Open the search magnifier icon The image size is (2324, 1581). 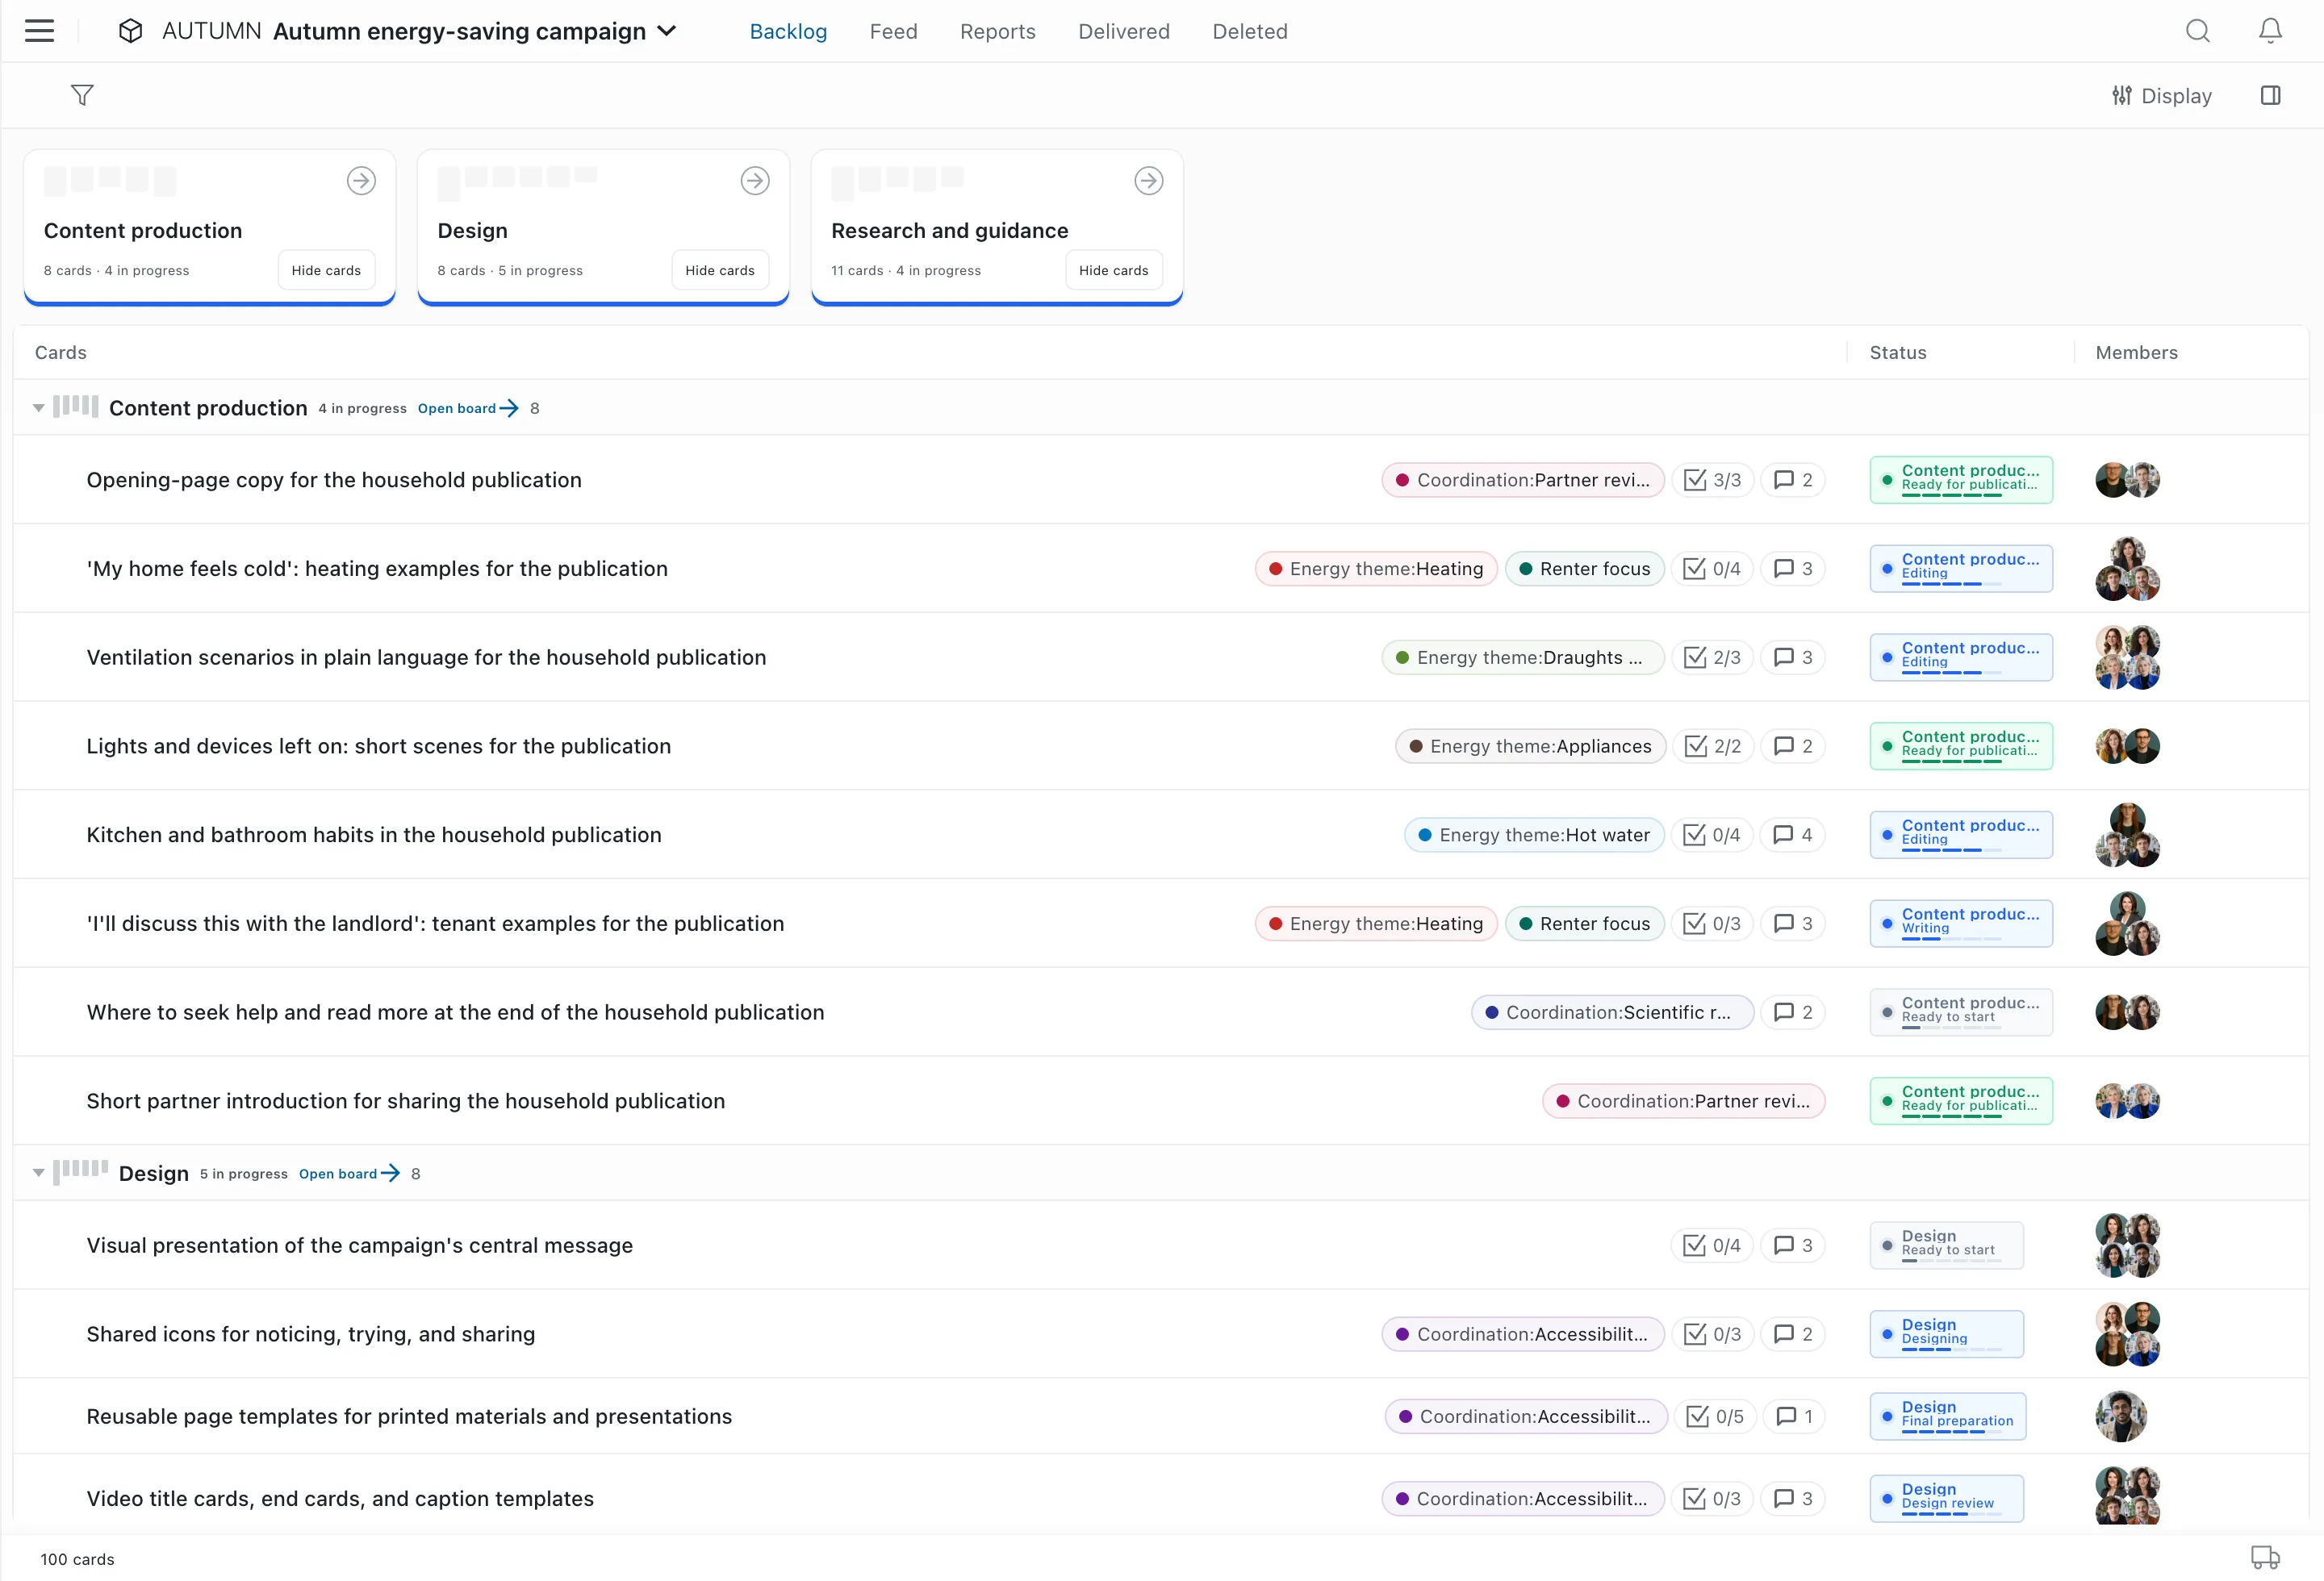click(2197, 31)
